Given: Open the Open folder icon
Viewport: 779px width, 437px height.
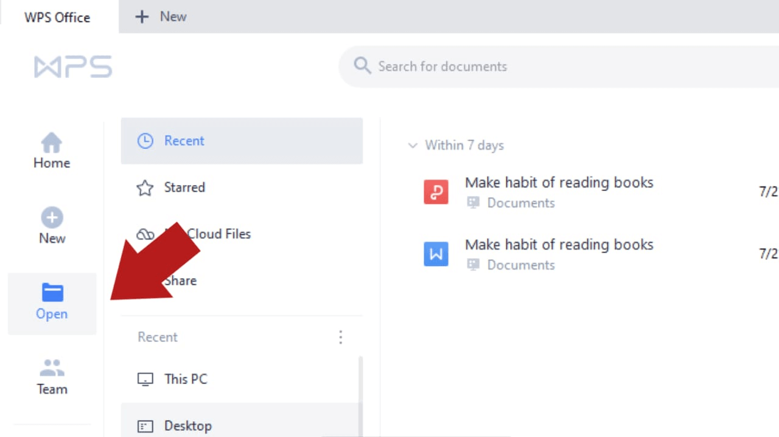Looking at the screenshot, I should tap(52, 293).
